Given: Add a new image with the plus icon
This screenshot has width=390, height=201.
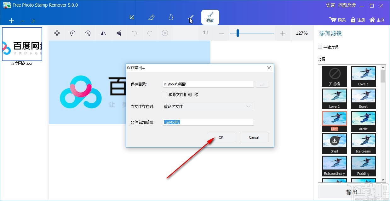Looking at the screenshot, I should [11, 21].
